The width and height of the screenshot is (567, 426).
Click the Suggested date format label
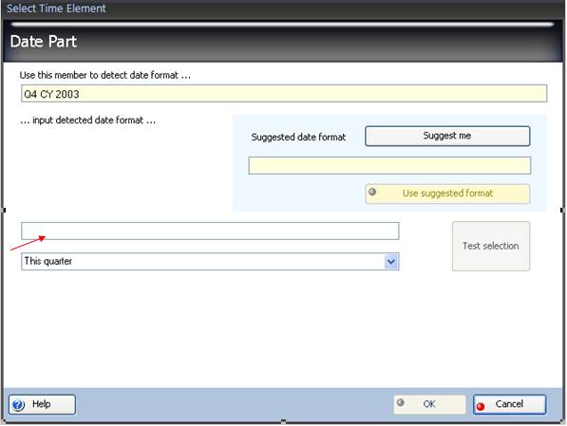tap(298, 138)
